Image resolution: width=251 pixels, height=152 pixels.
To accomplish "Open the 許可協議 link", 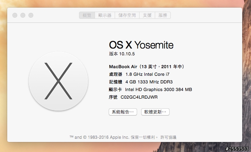I will tap(168, 137).
